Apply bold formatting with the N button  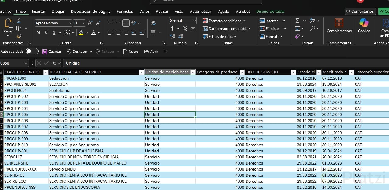tap(38, 33)
